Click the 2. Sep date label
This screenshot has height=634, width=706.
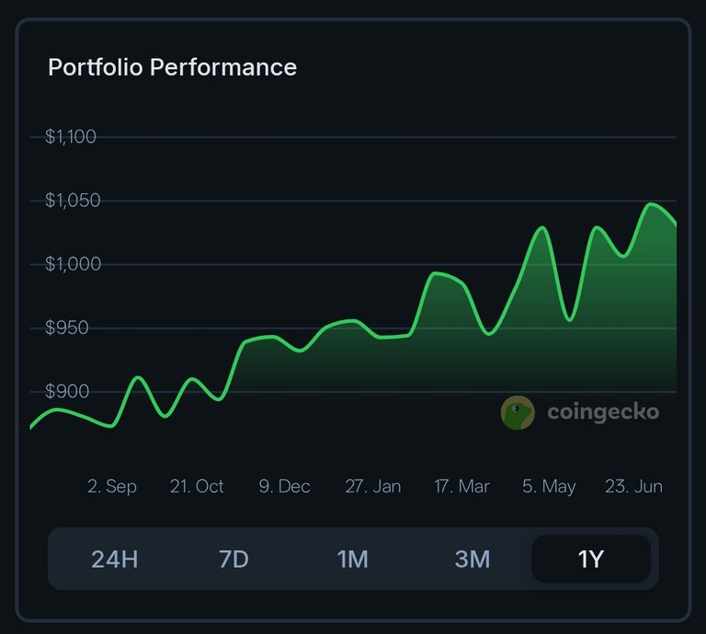112,487
